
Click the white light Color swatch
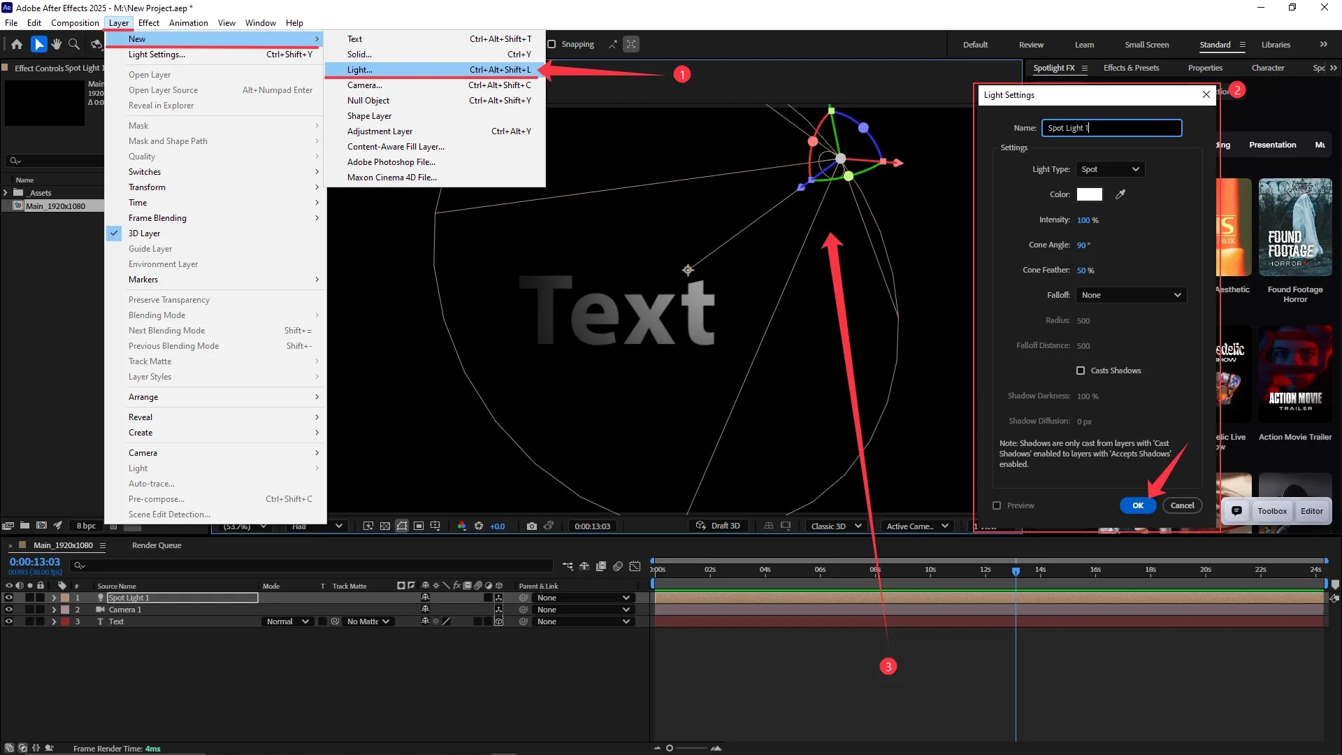click(1089, 194)
